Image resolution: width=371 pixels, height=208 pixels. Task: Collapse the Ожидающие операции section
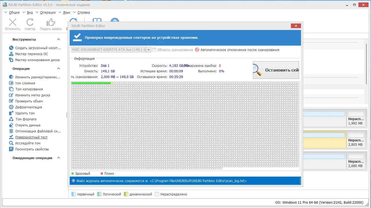coord(59,158)
